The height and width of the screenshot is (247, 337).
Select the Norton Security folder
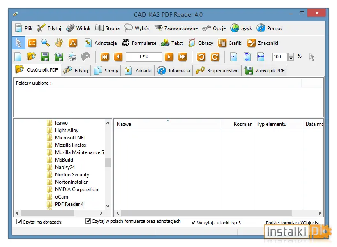68,174
